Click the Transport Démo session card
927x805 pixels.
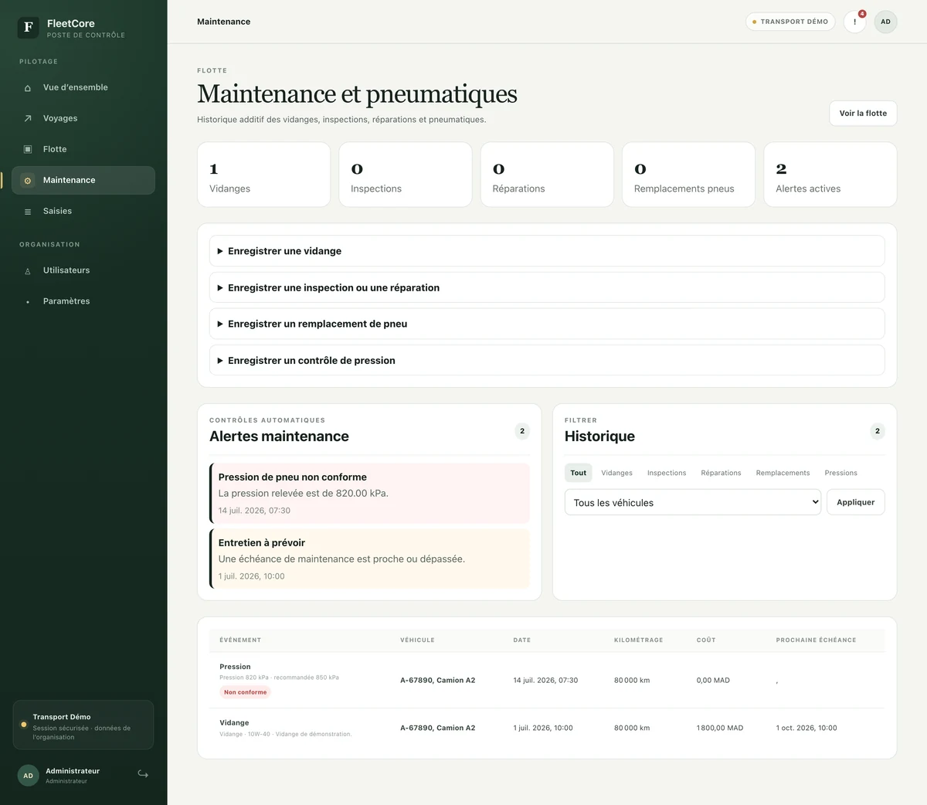83,725
